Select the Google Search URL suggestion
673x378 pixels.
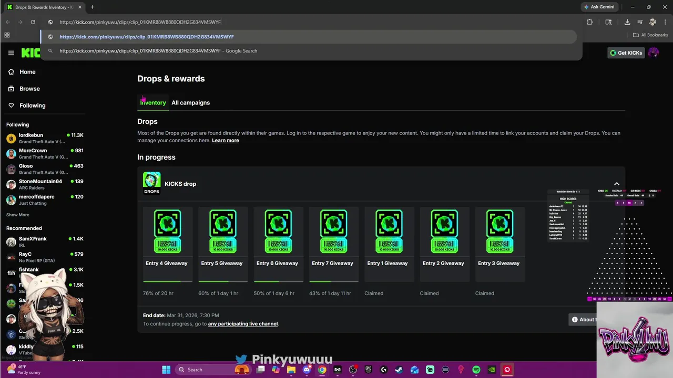tap(309, 51)
